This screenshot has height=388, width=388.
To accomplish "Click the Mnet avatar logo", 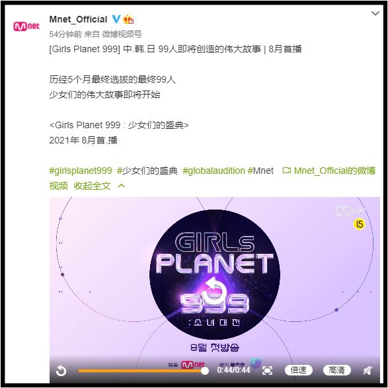I will coord(26,26).
